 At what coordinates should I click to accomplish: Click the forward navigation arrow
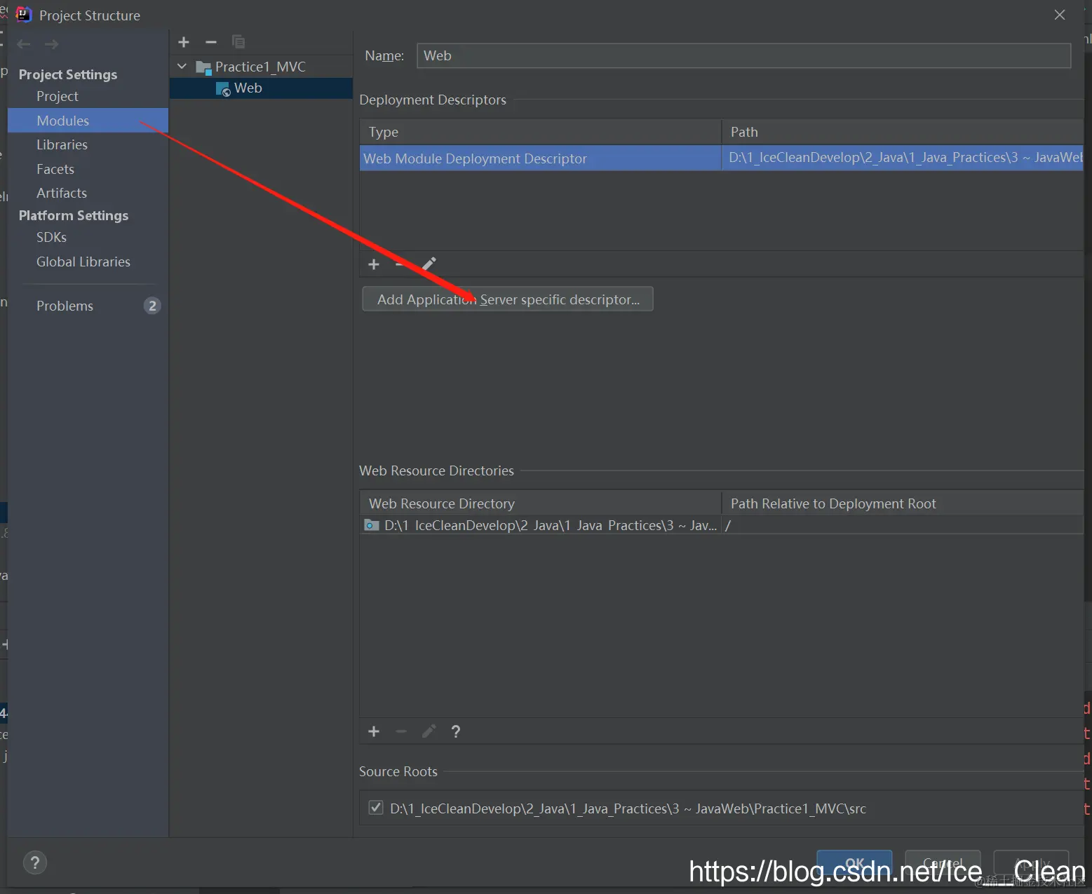click(51, 44)
